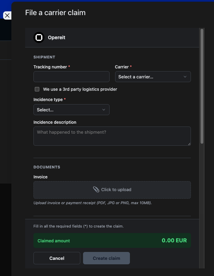Click the Opereit company name
The height and width of the screenshot is (276, 214).
pyautogui.click(x=57, y=37)
